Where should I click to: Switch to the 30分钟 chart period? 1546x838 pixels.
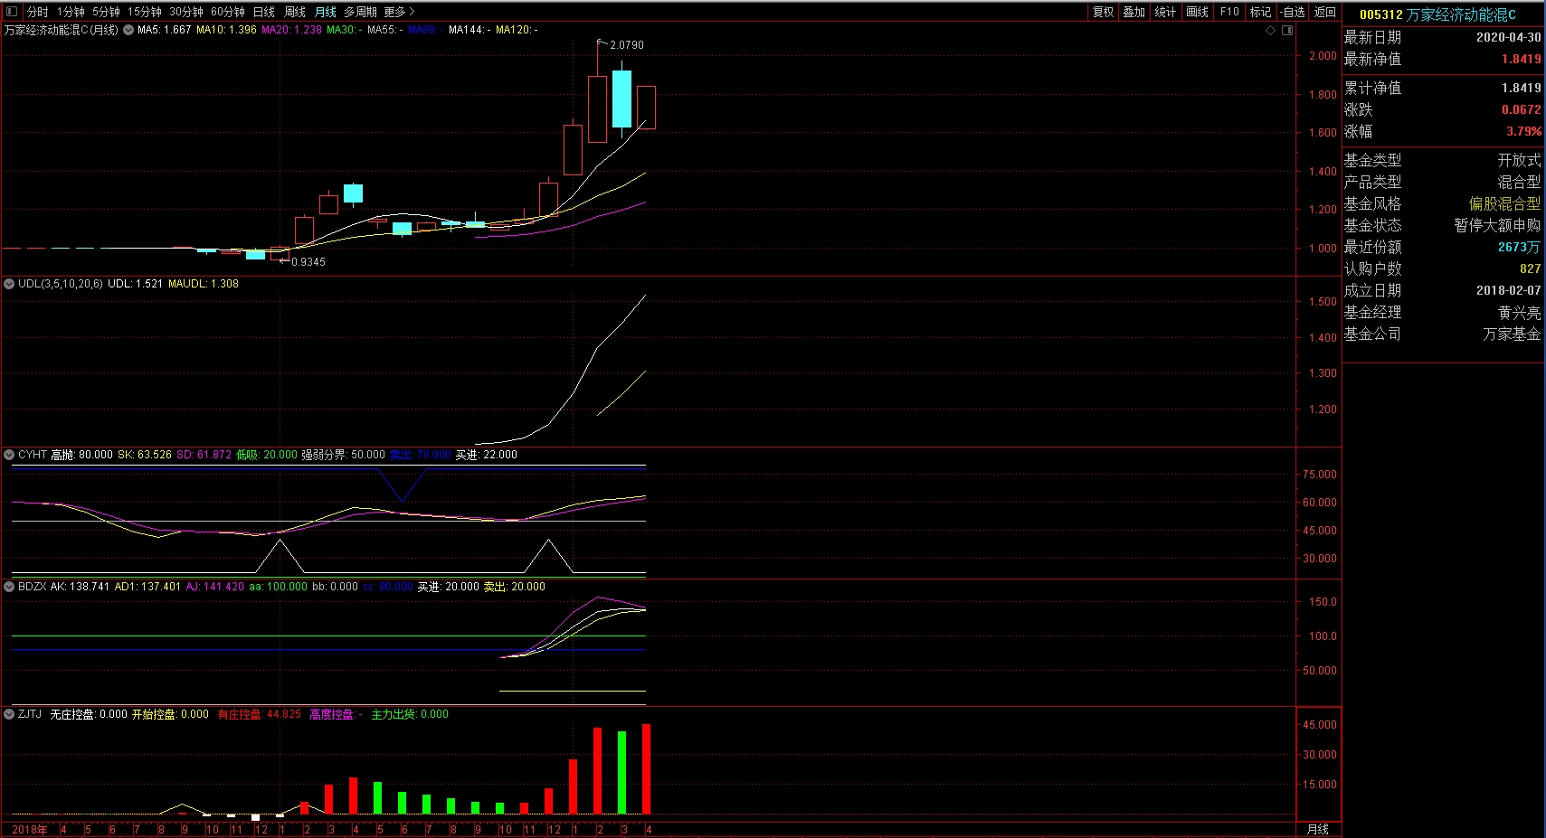point(186,12)
